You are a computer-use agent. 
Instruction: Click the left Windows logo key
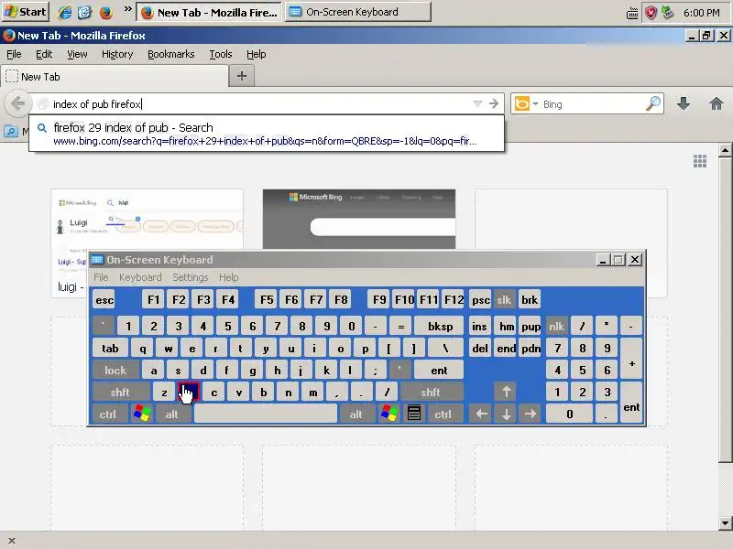pos(142,414)
